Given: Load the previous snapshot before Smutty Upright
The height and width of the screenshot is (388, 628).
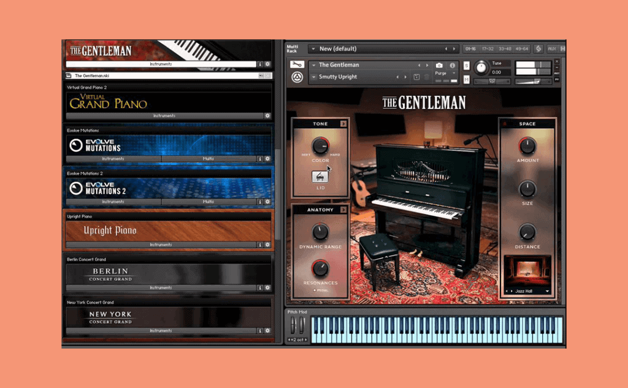Looking at the screenshot, I should point(397,77).
